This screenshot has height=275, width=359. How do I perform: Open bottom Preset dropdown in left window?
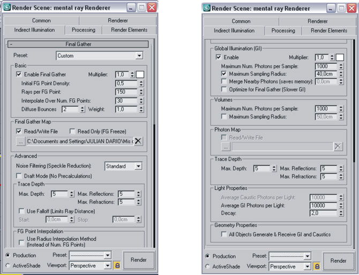pos(90,255)
